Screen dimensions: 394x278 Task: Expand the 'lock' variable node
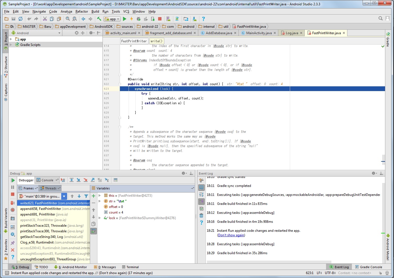tap(100, 218)
